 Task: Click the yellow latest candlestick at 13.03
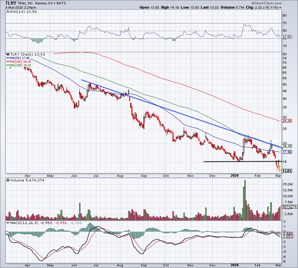pyautogui.click(x=279, y=169)
